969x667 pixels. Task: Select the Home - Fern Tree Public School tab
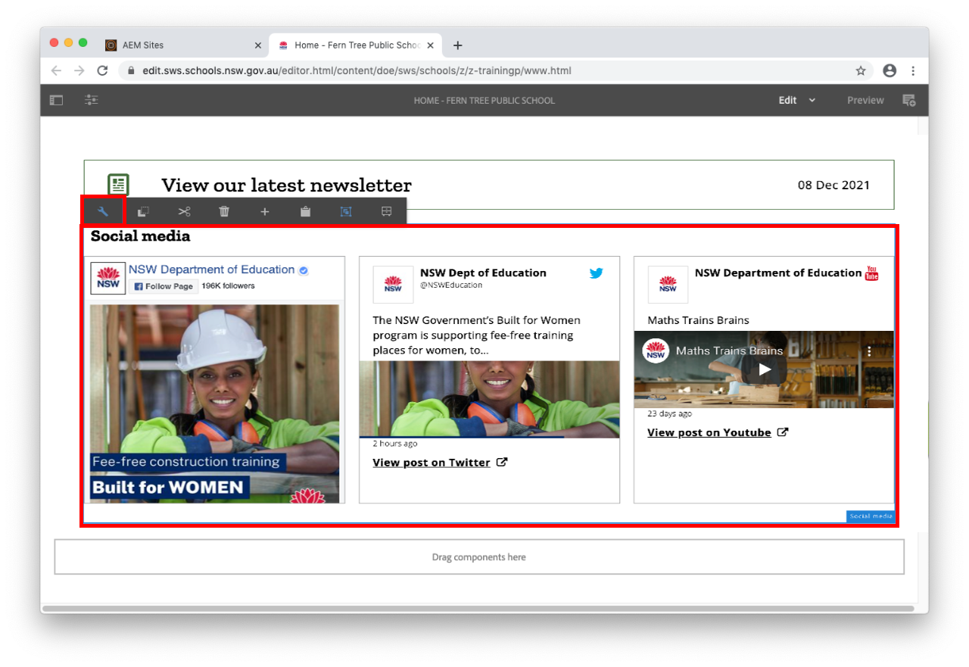click(356, 45)
